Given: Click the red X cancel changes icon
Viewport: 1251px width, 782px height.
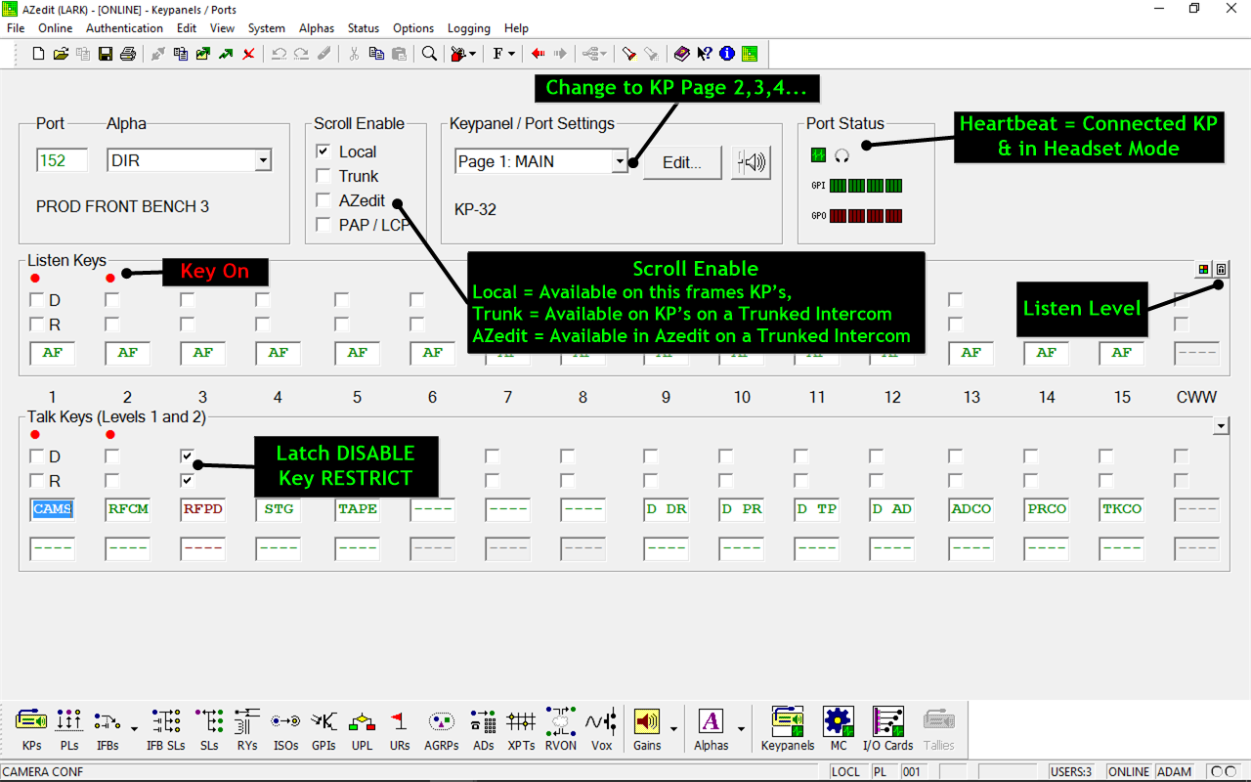Looking at the screenshot, I should pos(249,54).
